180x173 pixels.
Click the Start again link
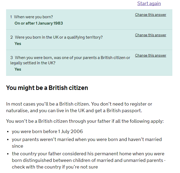click(x=149, y=3)
